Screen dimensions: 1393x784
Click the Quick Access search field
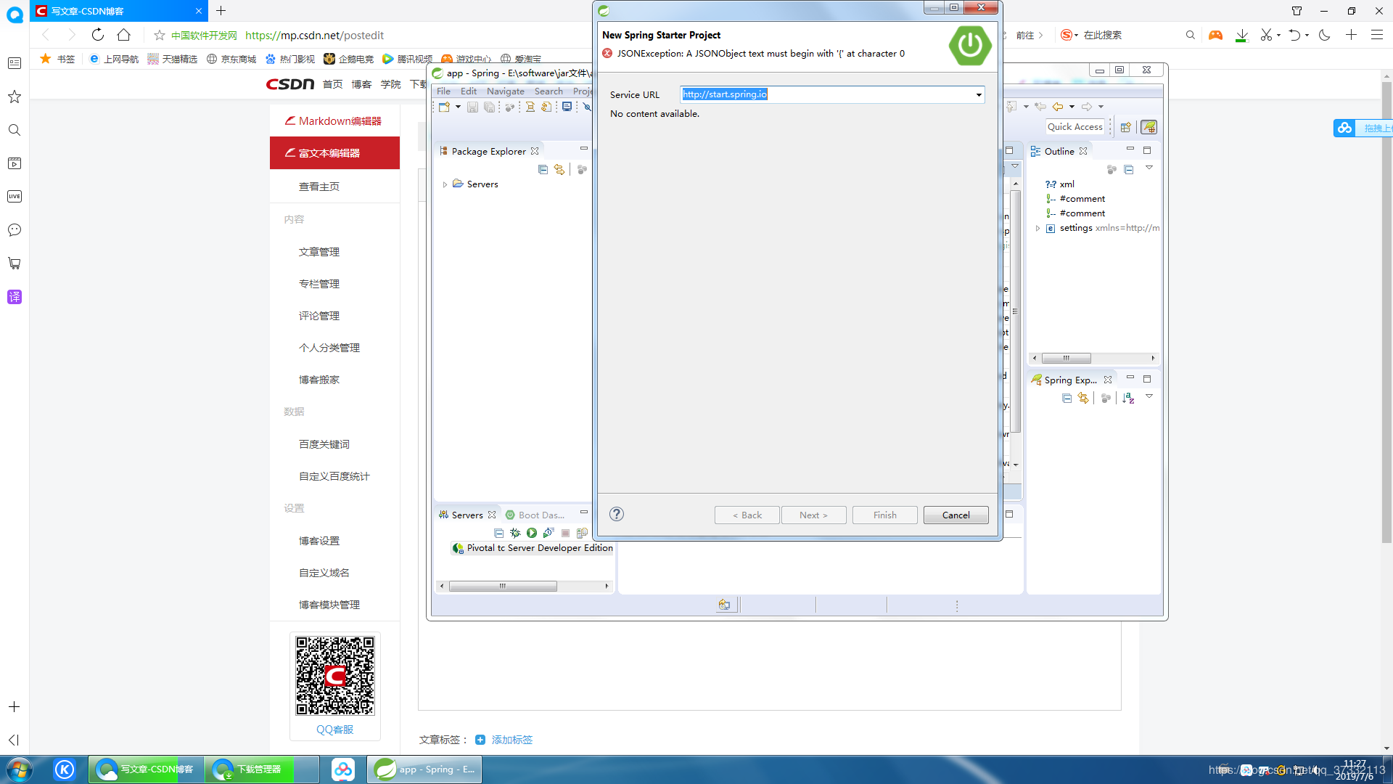1074,127
